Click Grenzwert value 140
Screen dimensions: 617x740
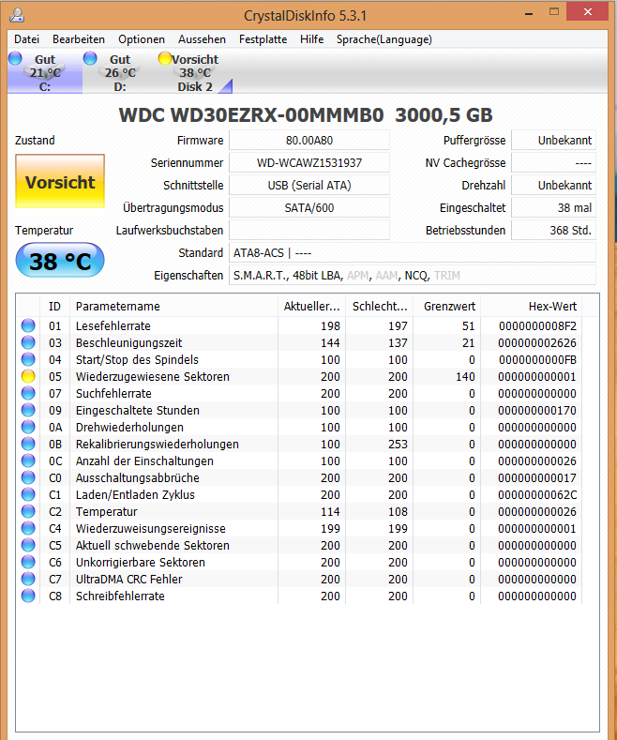[x=465, y=377]
